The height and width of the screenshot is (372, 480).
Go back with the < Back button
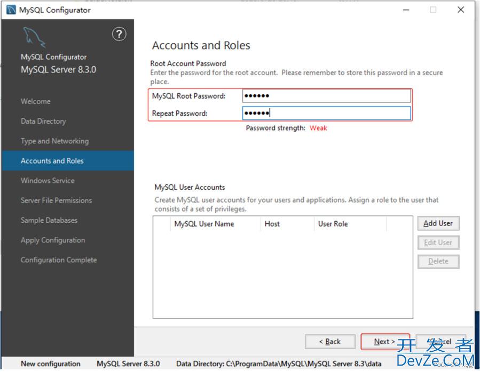click(330, 342)
